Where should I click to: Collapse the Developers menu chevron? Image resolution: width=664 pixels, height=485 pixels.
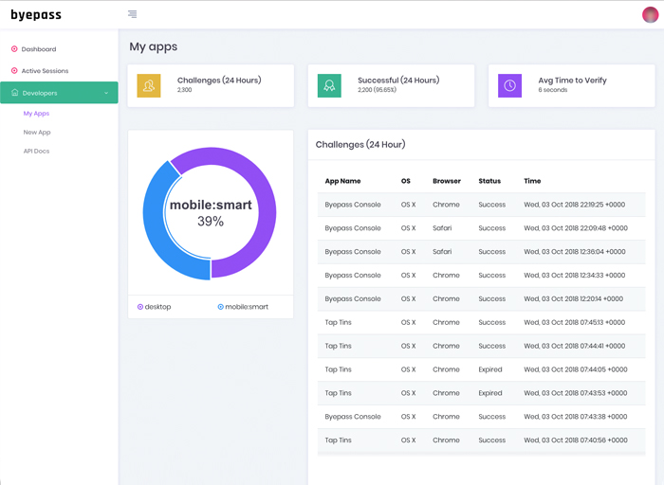106,93
